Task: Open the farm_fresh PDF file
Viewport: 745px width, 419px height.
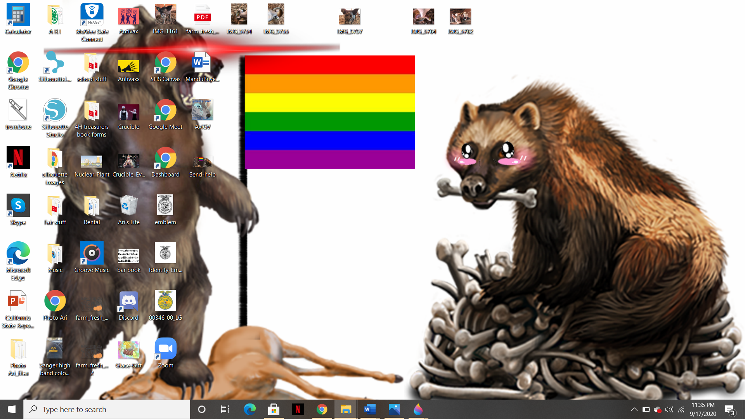Action: [202, 16]
